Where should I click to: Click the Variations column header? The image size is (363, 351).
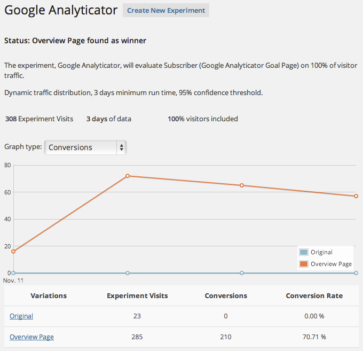coord(49,295)
